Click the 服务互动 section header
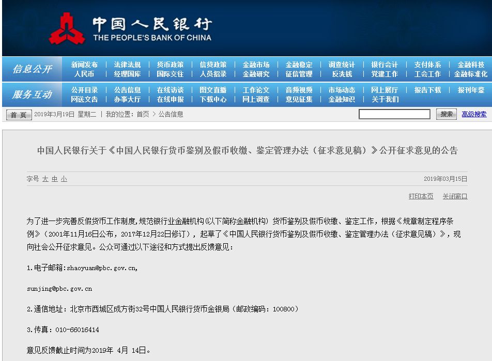This screenshot has width=492, height=361. (x=32, y=95)
